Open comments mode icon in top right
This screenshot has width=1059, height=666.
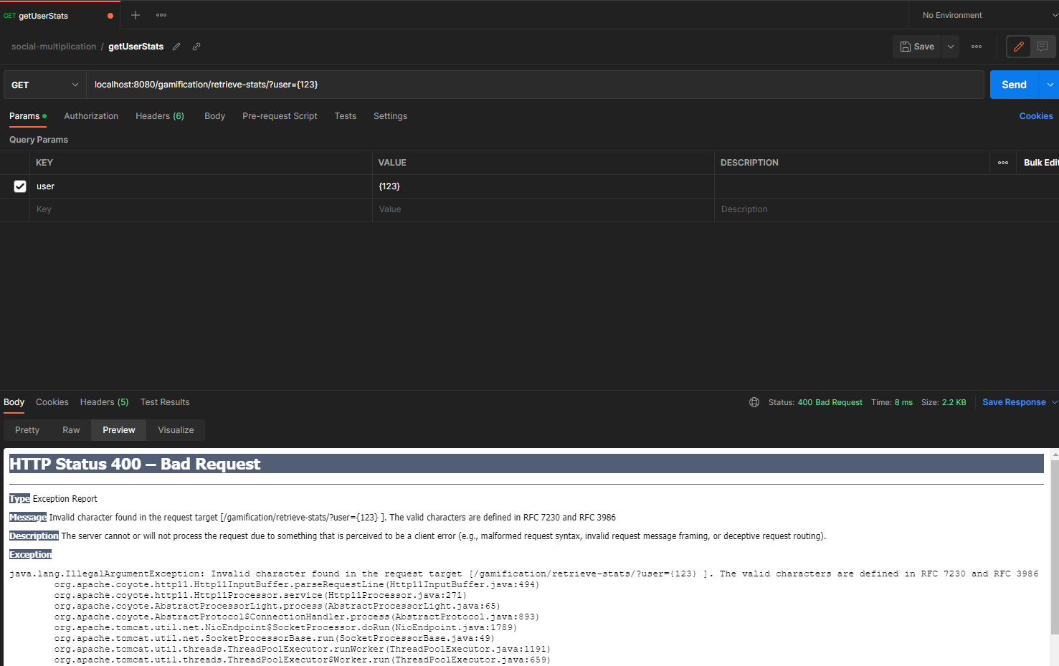1043,47
